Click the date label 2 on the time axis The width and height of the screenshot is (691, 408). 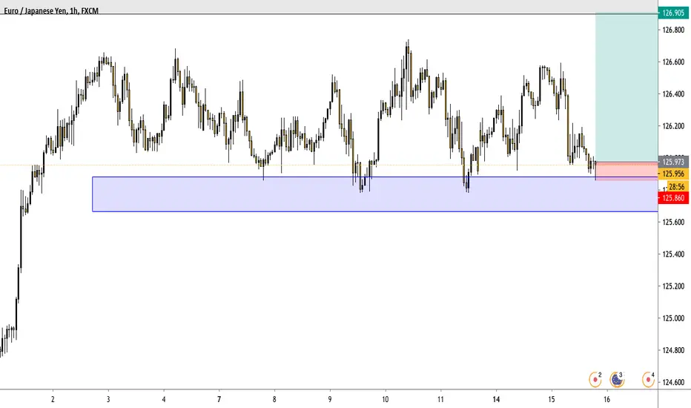coord(53,399)
